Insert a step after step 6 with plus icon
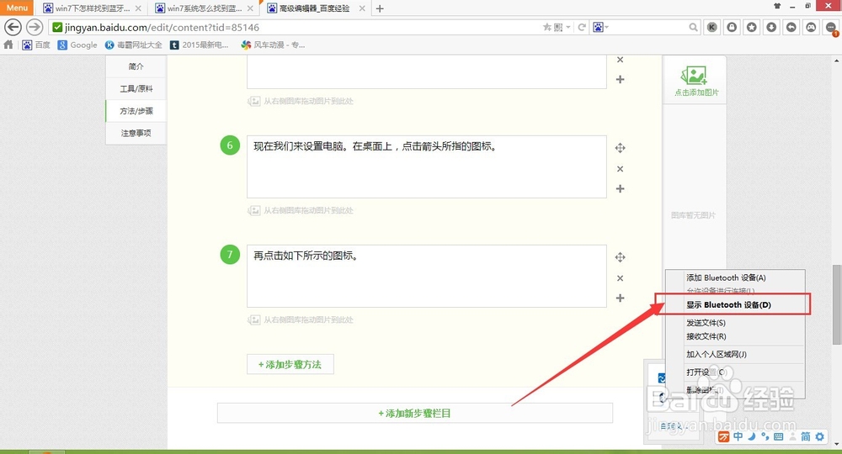This screenshot has width=842, height=454. coord(621,188)
